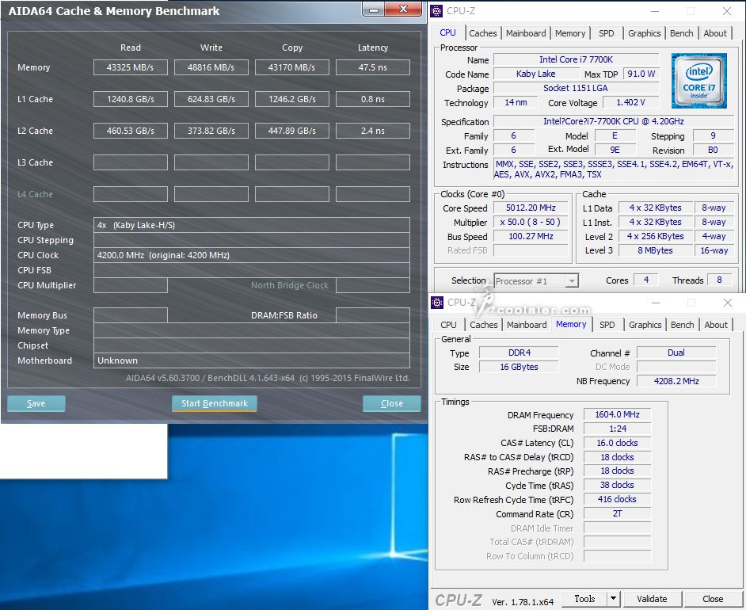746x610 pixels.
Task: Open SPD tab in upper CPU-Z window
Action: pos(606,33)
